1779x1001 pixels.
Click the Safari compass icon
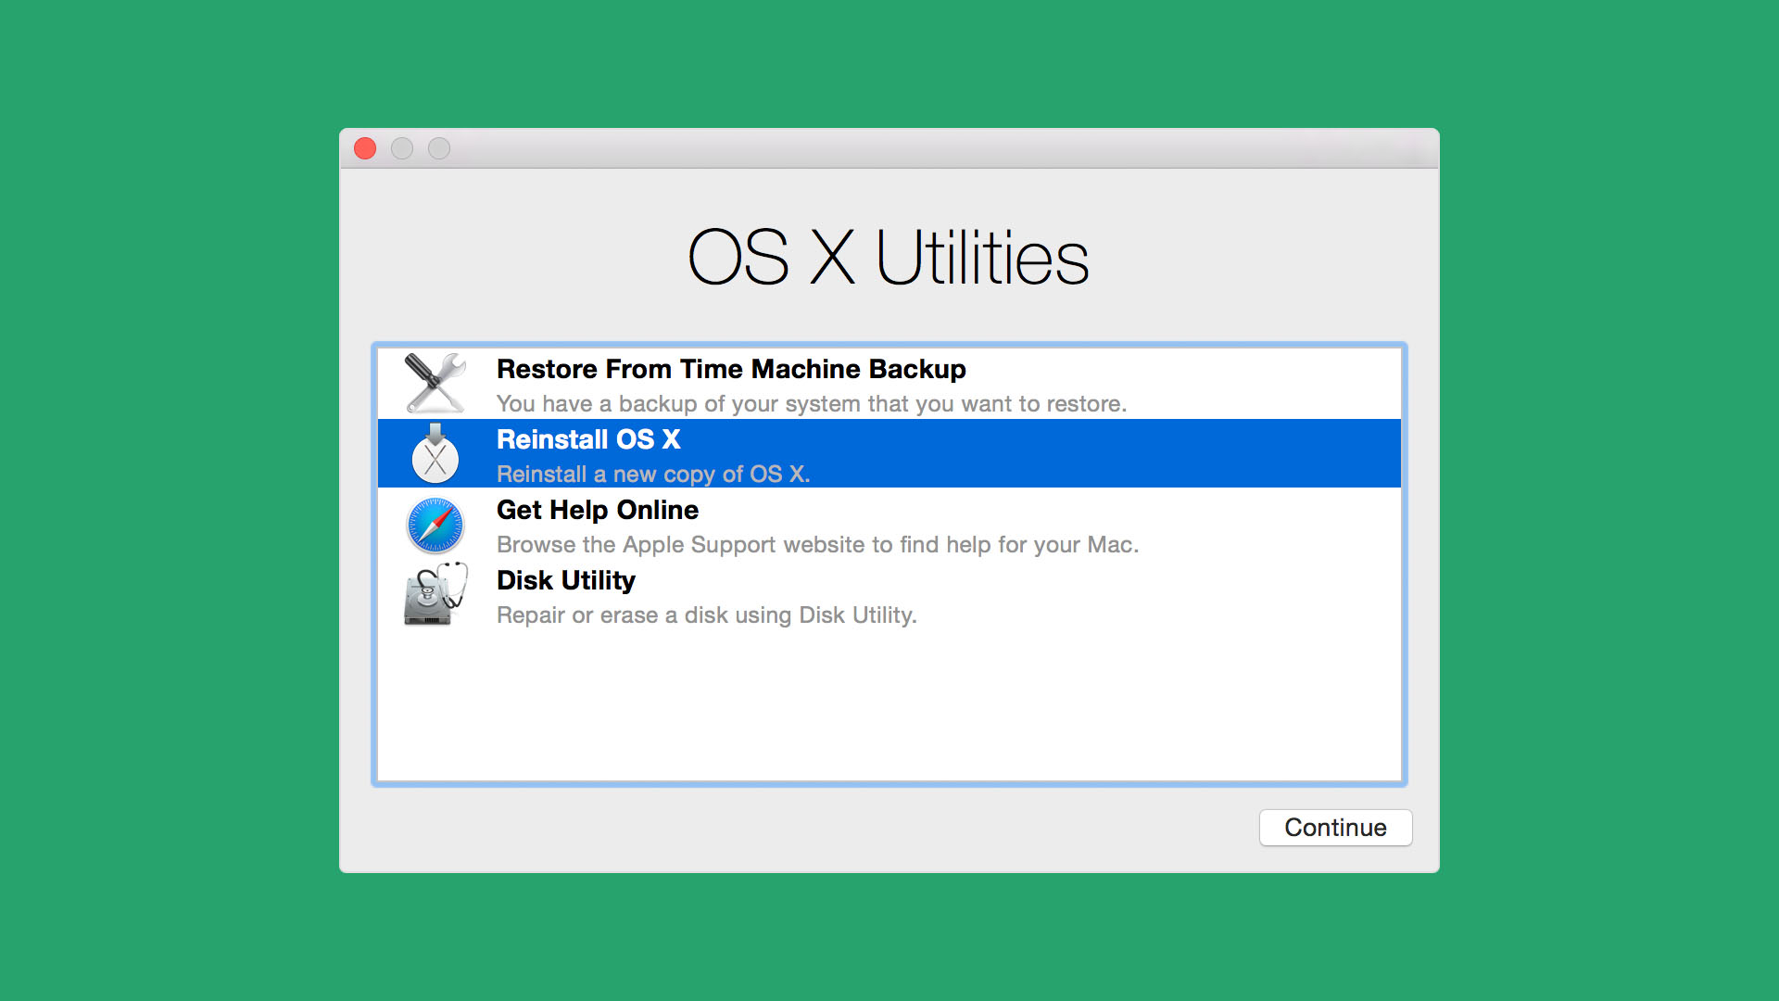click(435, 525)
